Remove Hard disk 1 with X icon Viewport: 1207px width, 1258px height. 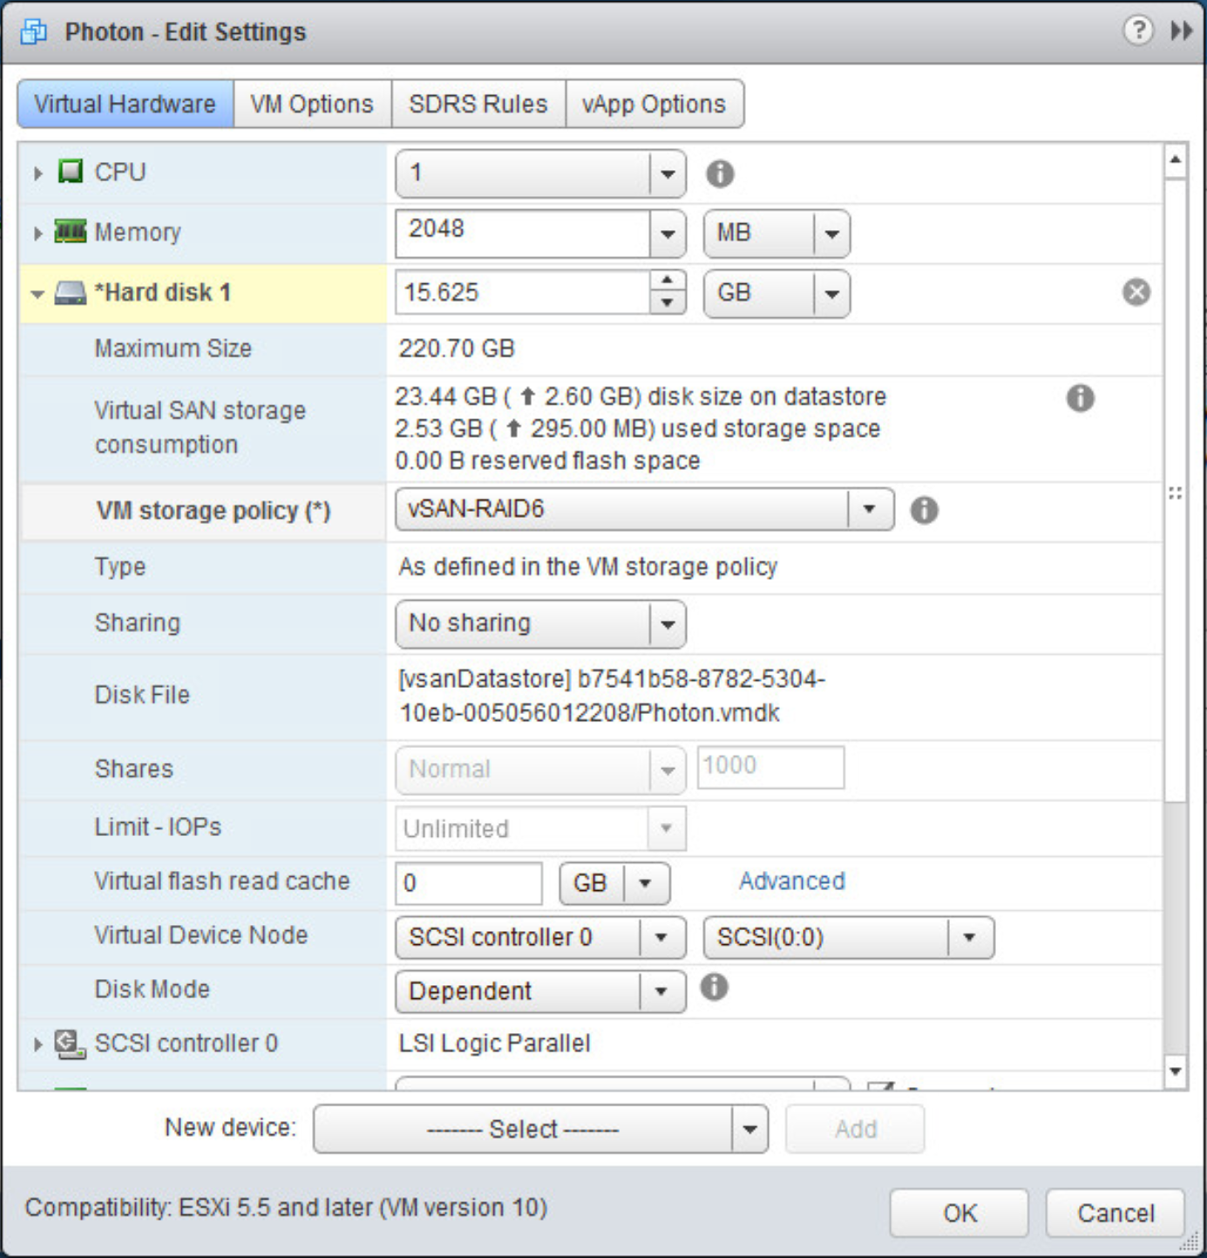point(1136,292)
